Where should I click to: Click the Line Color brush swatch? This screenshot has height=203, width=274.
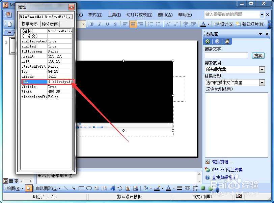(x=157, y=188)
